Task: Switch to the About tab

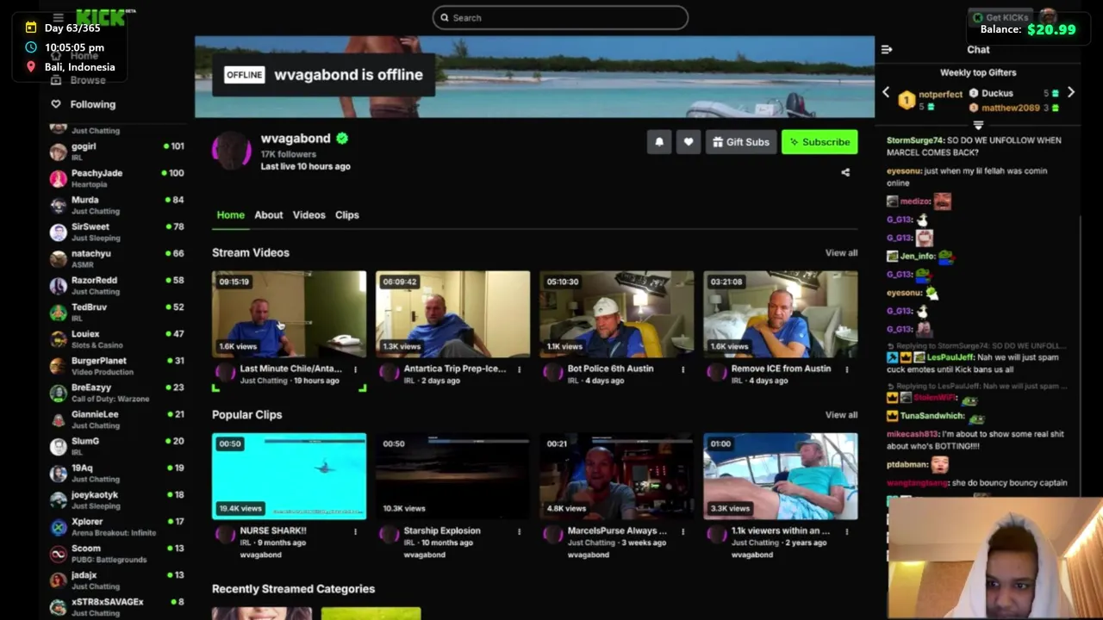Action: tap(268, 214)
